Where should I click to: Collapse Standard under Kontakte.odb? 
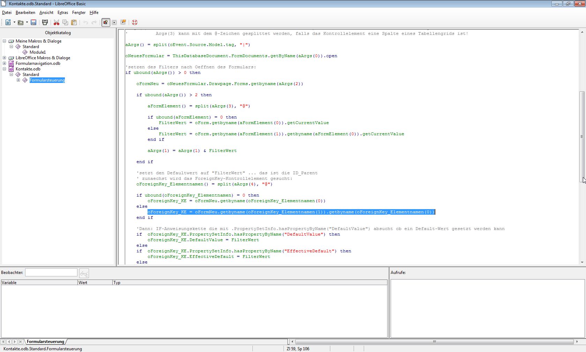[11, 74]
